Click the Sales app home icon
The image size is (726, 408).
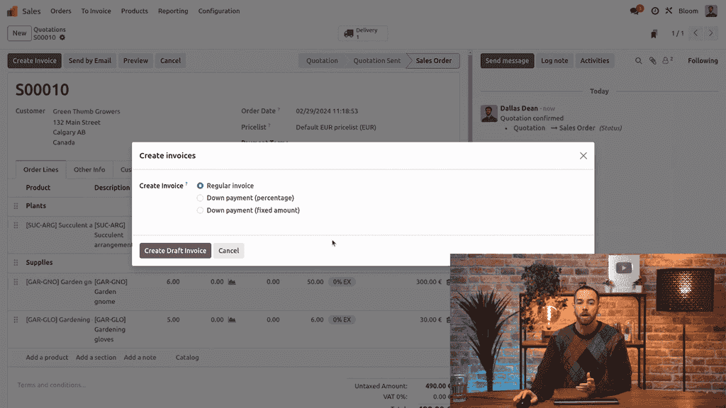(x=13, y=11)
